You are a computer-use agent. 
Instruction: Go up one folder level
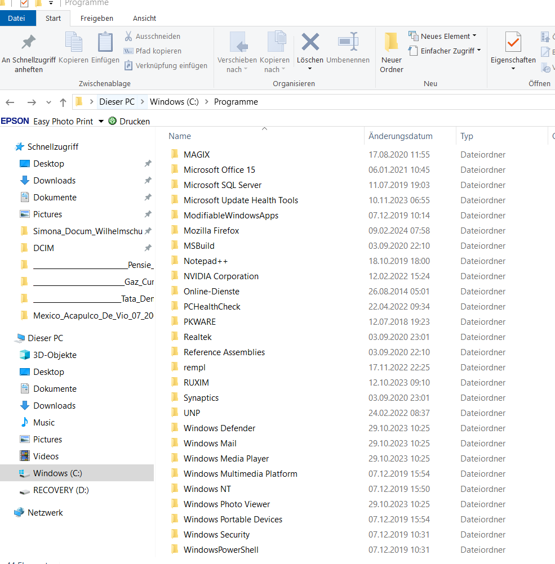pos(63,102)
